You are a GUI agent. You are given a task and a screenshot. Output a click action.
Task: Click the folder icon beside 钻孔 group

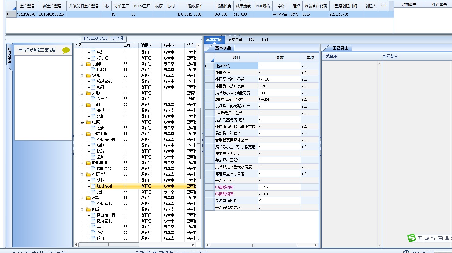88,76
